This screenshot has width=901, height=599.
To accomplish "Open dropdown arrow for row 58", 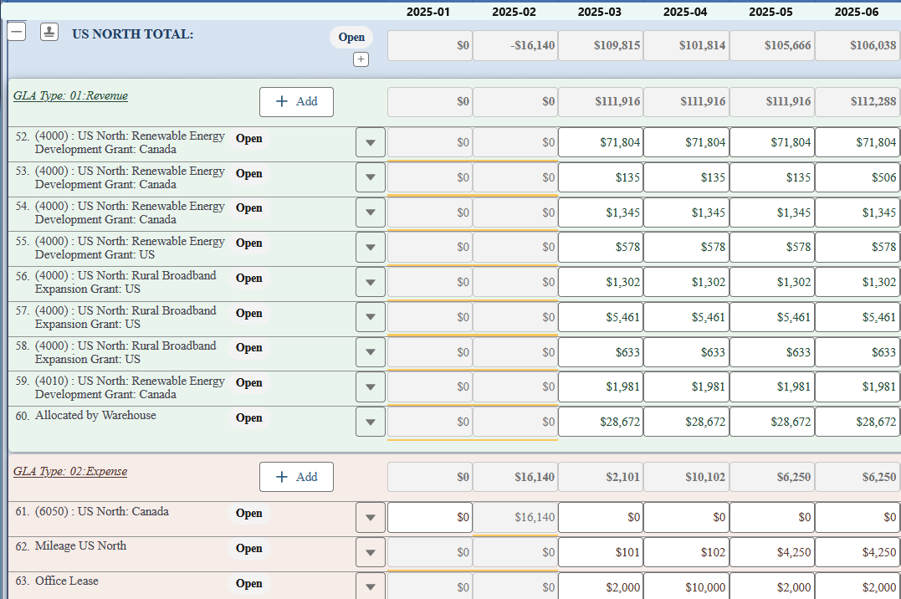I will tap(371, 352).
